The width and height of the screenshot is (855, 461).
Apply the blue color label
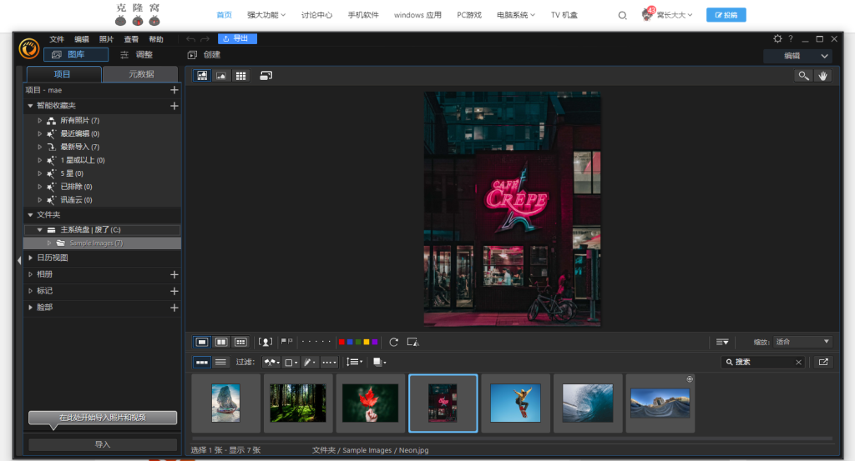coord(350,342)
